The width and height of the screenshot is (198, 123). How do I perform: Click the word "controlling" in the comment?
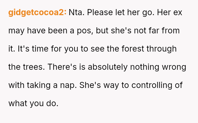(x=152, y=85)
